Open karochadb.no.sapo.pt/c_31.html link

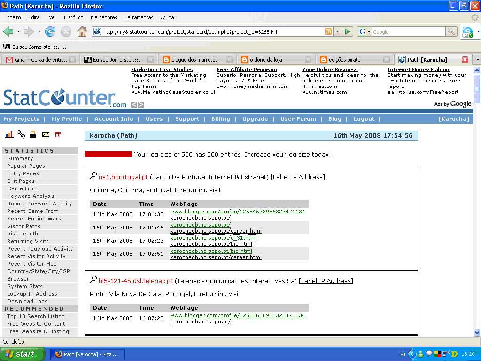(214, 238)
